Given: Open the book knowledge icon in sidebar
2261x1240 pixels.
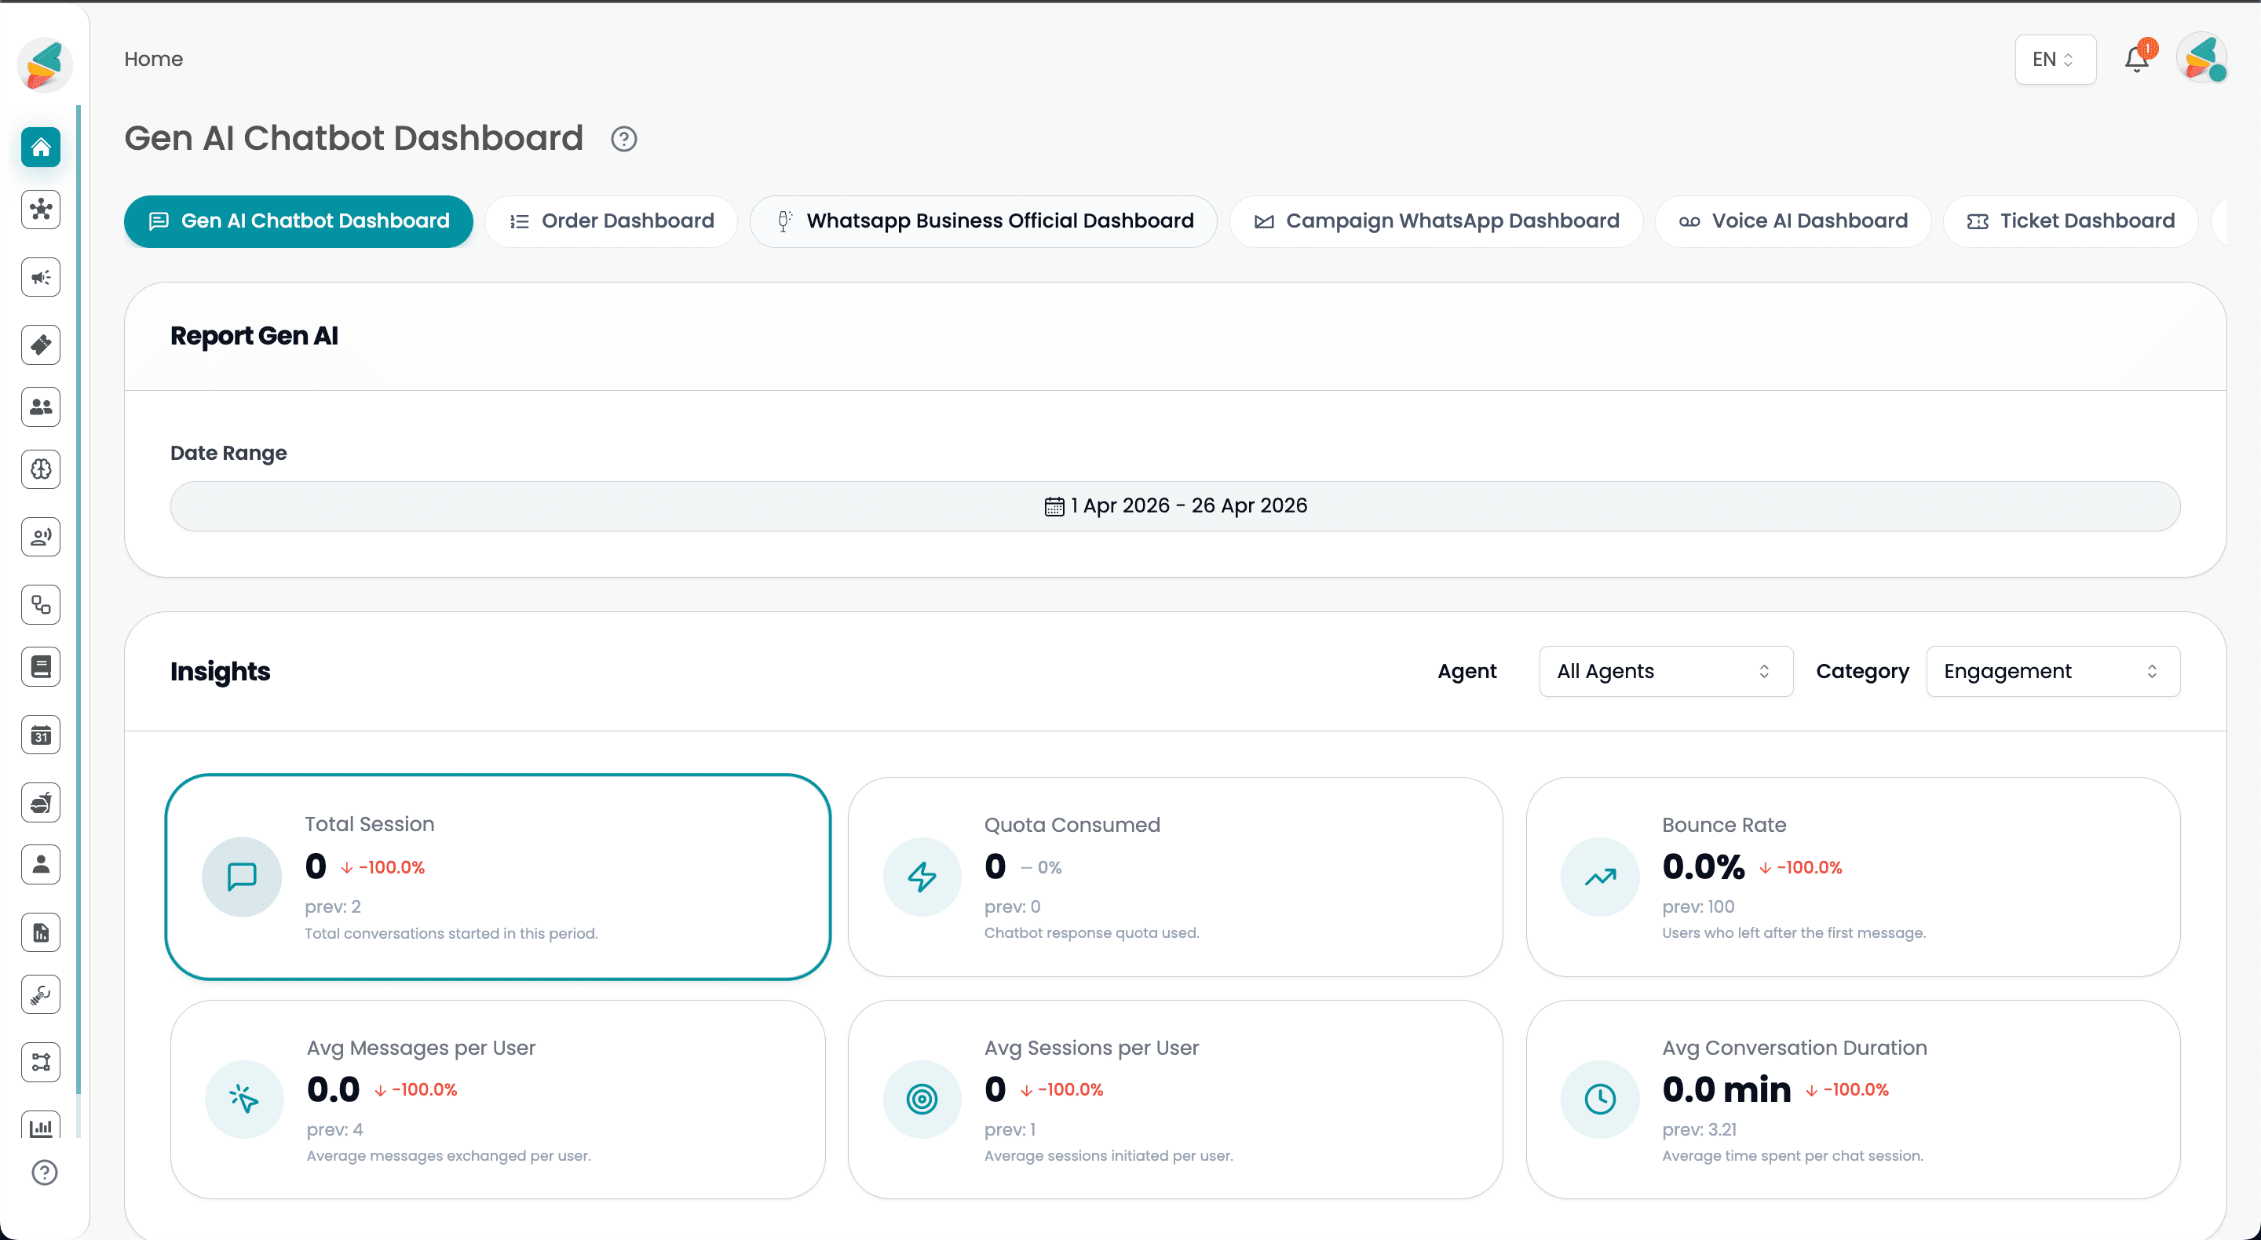Looking at the screenshot, I should pos(42,667).
